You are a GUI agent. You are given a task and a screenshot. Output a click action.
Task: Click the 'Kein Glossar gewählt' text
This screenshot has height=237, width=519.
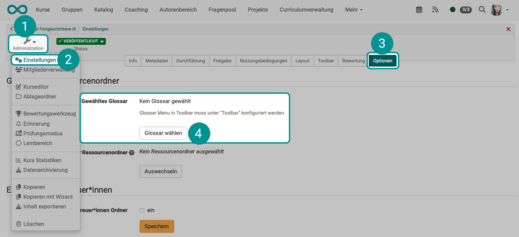pos(165,101)
